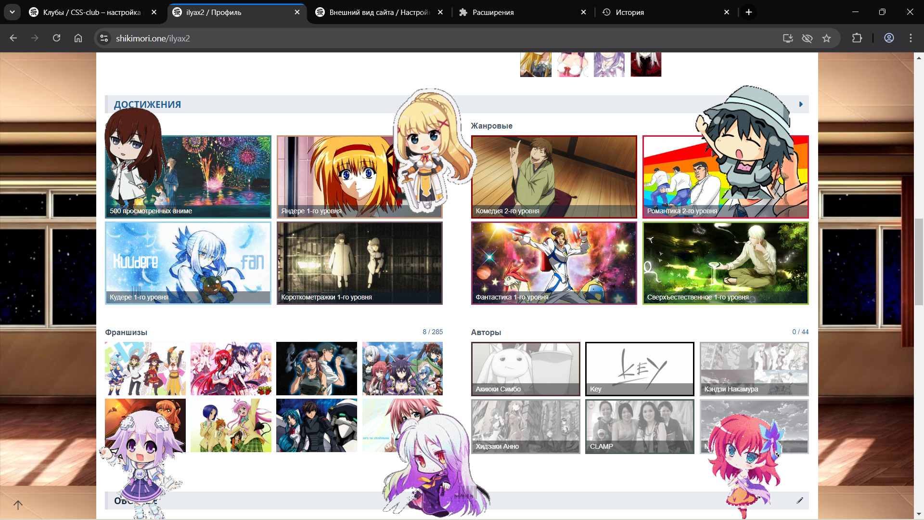Open the tab search dropdown

12,12
